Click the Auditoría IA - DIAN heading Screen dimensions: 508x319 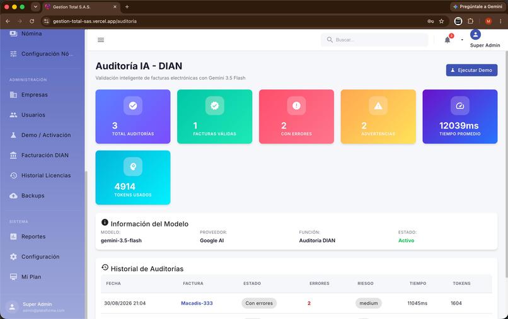coord(139,66)
